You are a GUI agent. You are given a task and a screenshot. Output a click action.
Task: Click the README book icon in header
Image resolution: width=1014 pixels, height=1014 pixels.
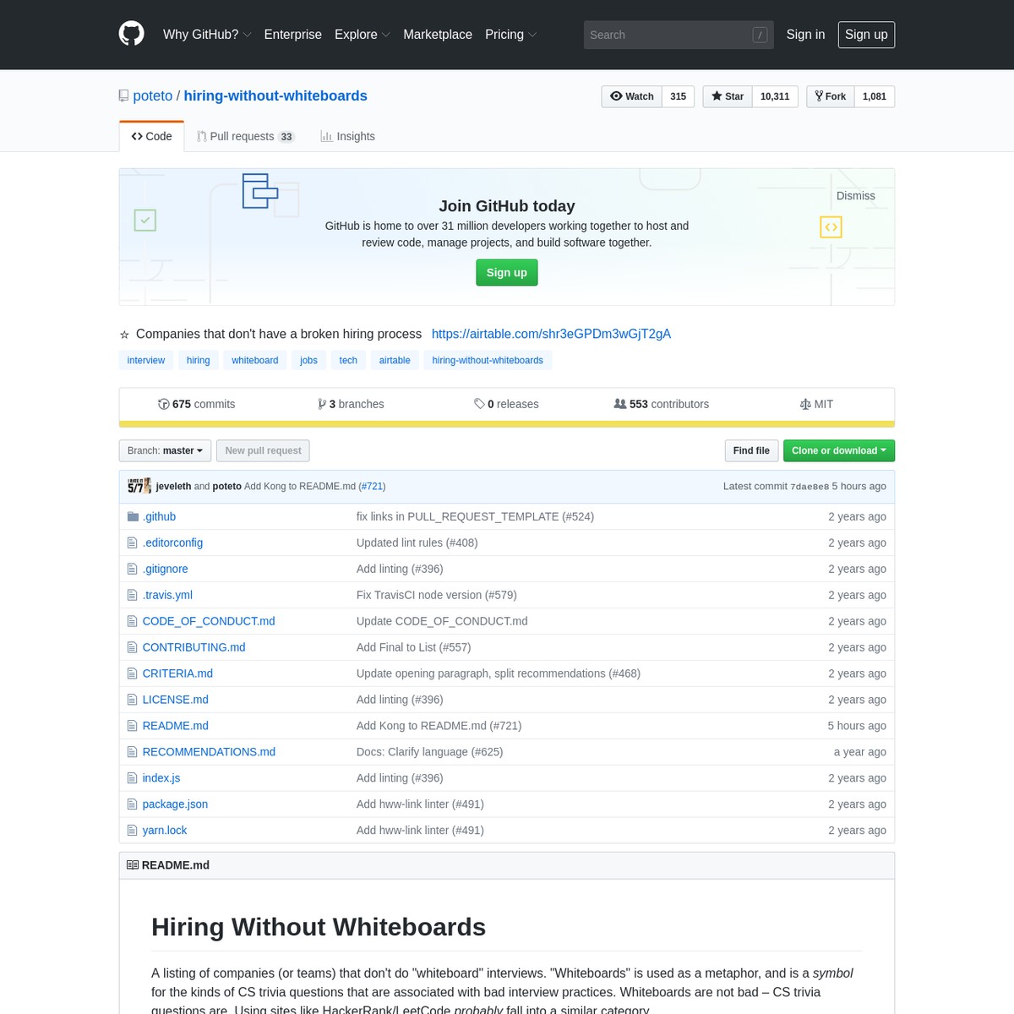[133, 865]
